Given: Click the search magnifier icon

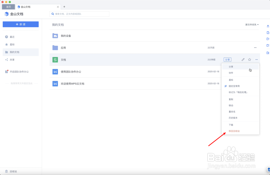Looking at the screenshot, I should (x=53, y=14).
